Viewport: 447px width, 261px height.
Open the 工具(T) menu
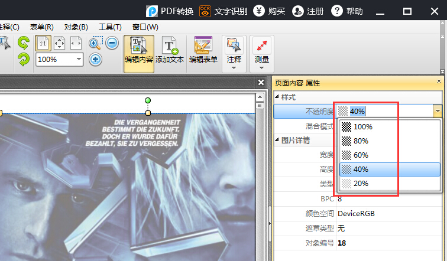point(110,27)
